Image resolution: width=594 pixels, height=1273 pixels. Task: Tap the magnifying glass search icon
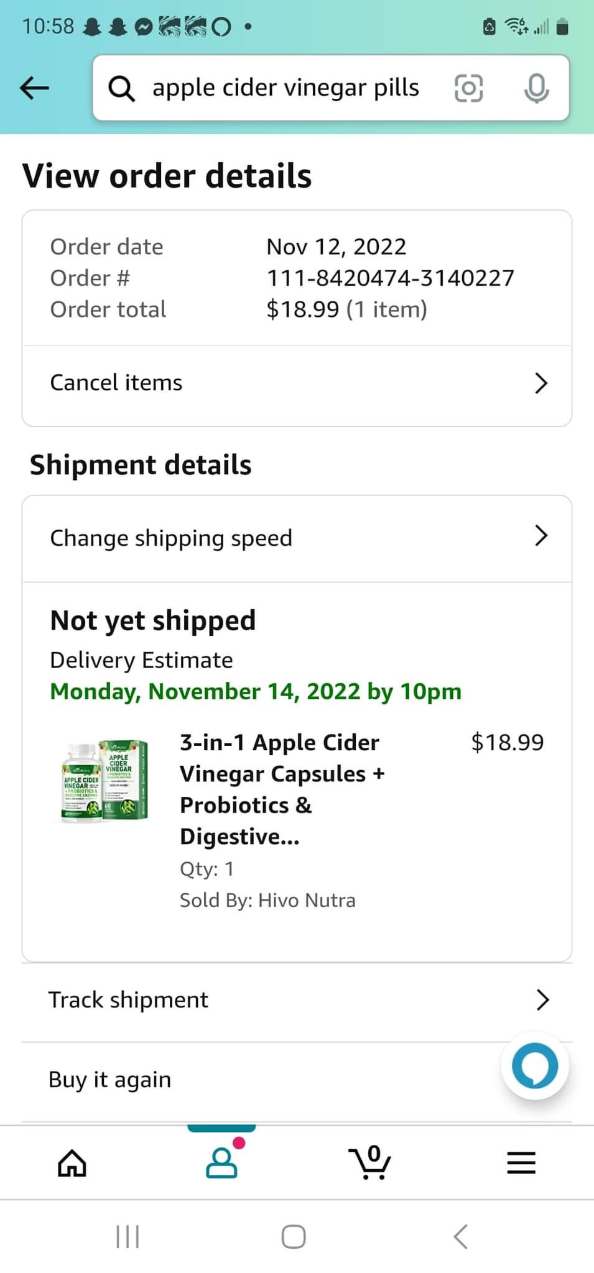121,88
